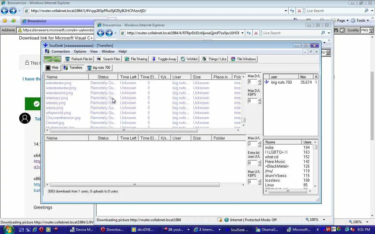Open Search Files in SoulSeek toolbar

pos(108,59)
